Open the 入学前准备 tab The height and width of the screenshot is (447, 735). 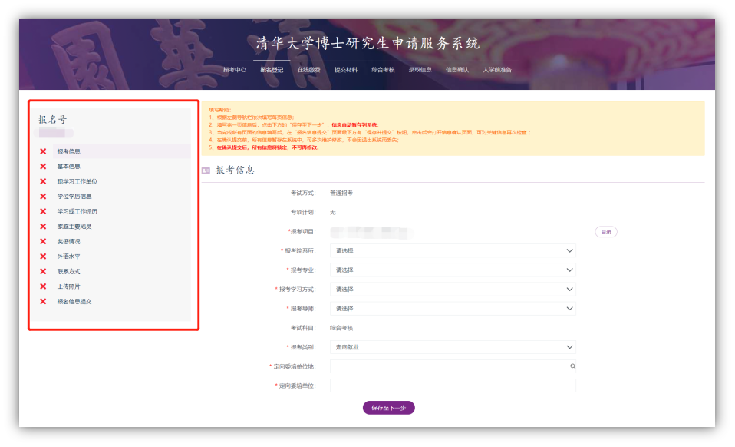coord(497,70)
